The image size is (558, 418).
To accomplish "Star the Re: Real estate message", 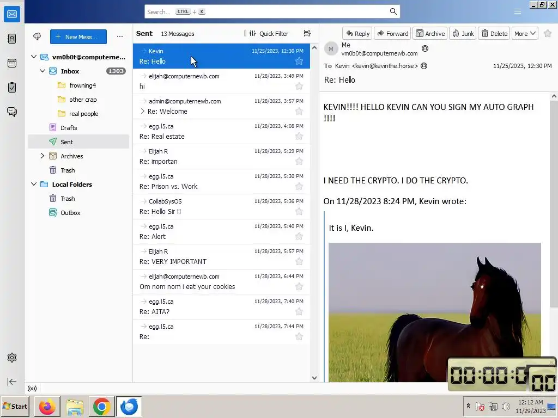I will (299, 136).
